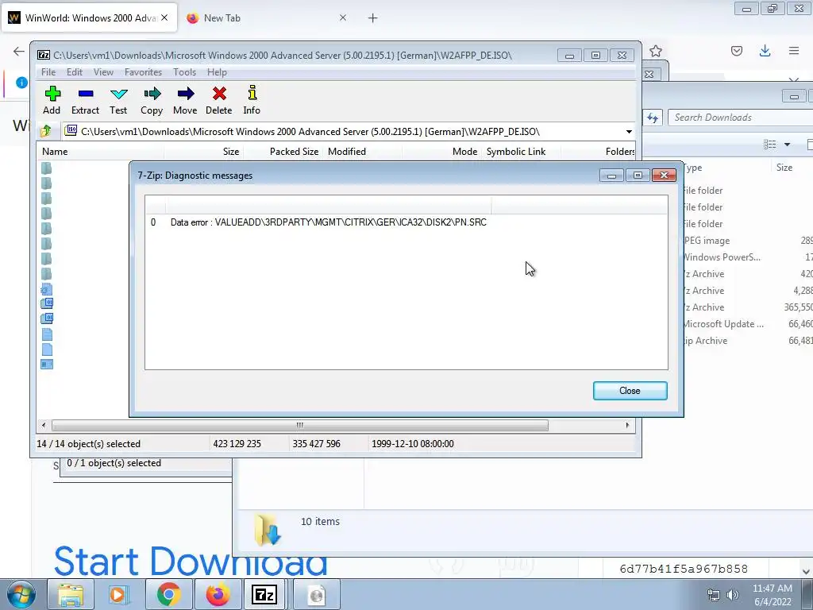Open the Firefox downloads arrow icon

coord(765,51)
